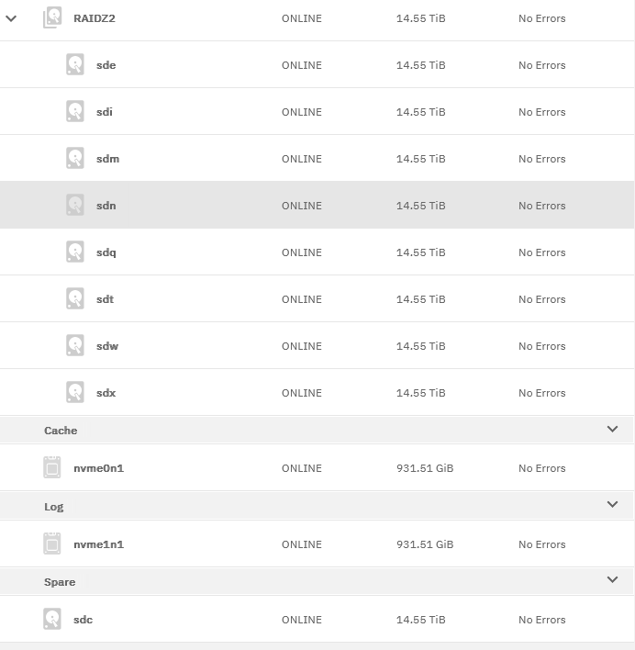Click the Cache section header label
Image resolution: width=635 pixels, height=650 pixels.
coord(61,431)
